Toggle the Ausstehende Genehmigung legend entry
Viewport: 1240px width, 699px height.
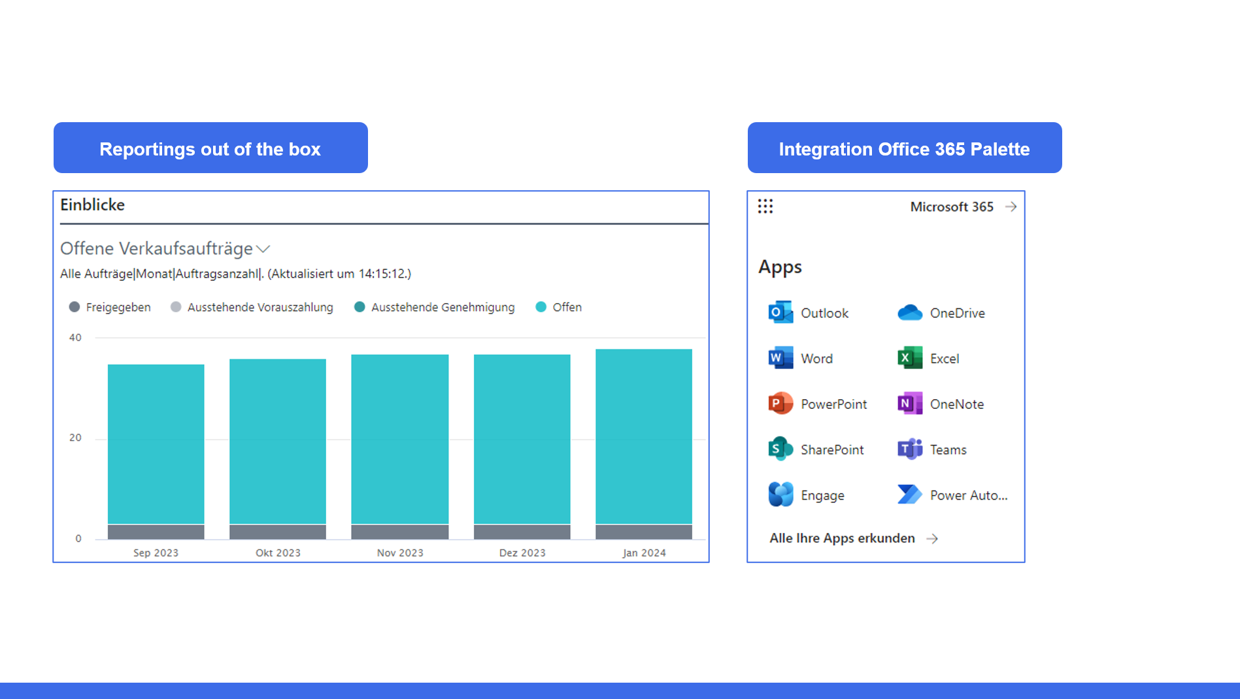coord(434,307)
